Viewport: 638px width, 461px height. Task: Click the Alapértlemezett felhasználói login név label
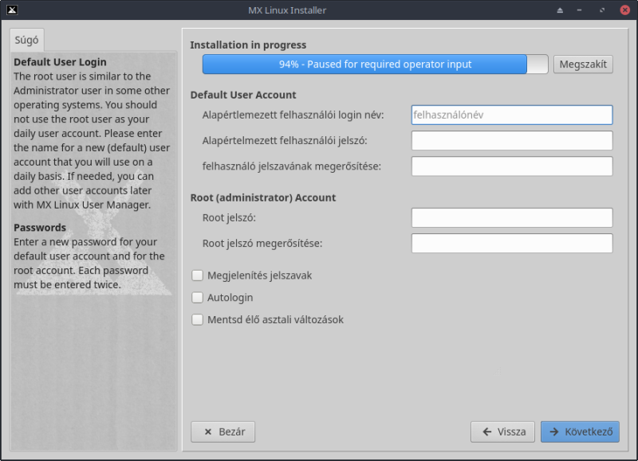(293, 115)
